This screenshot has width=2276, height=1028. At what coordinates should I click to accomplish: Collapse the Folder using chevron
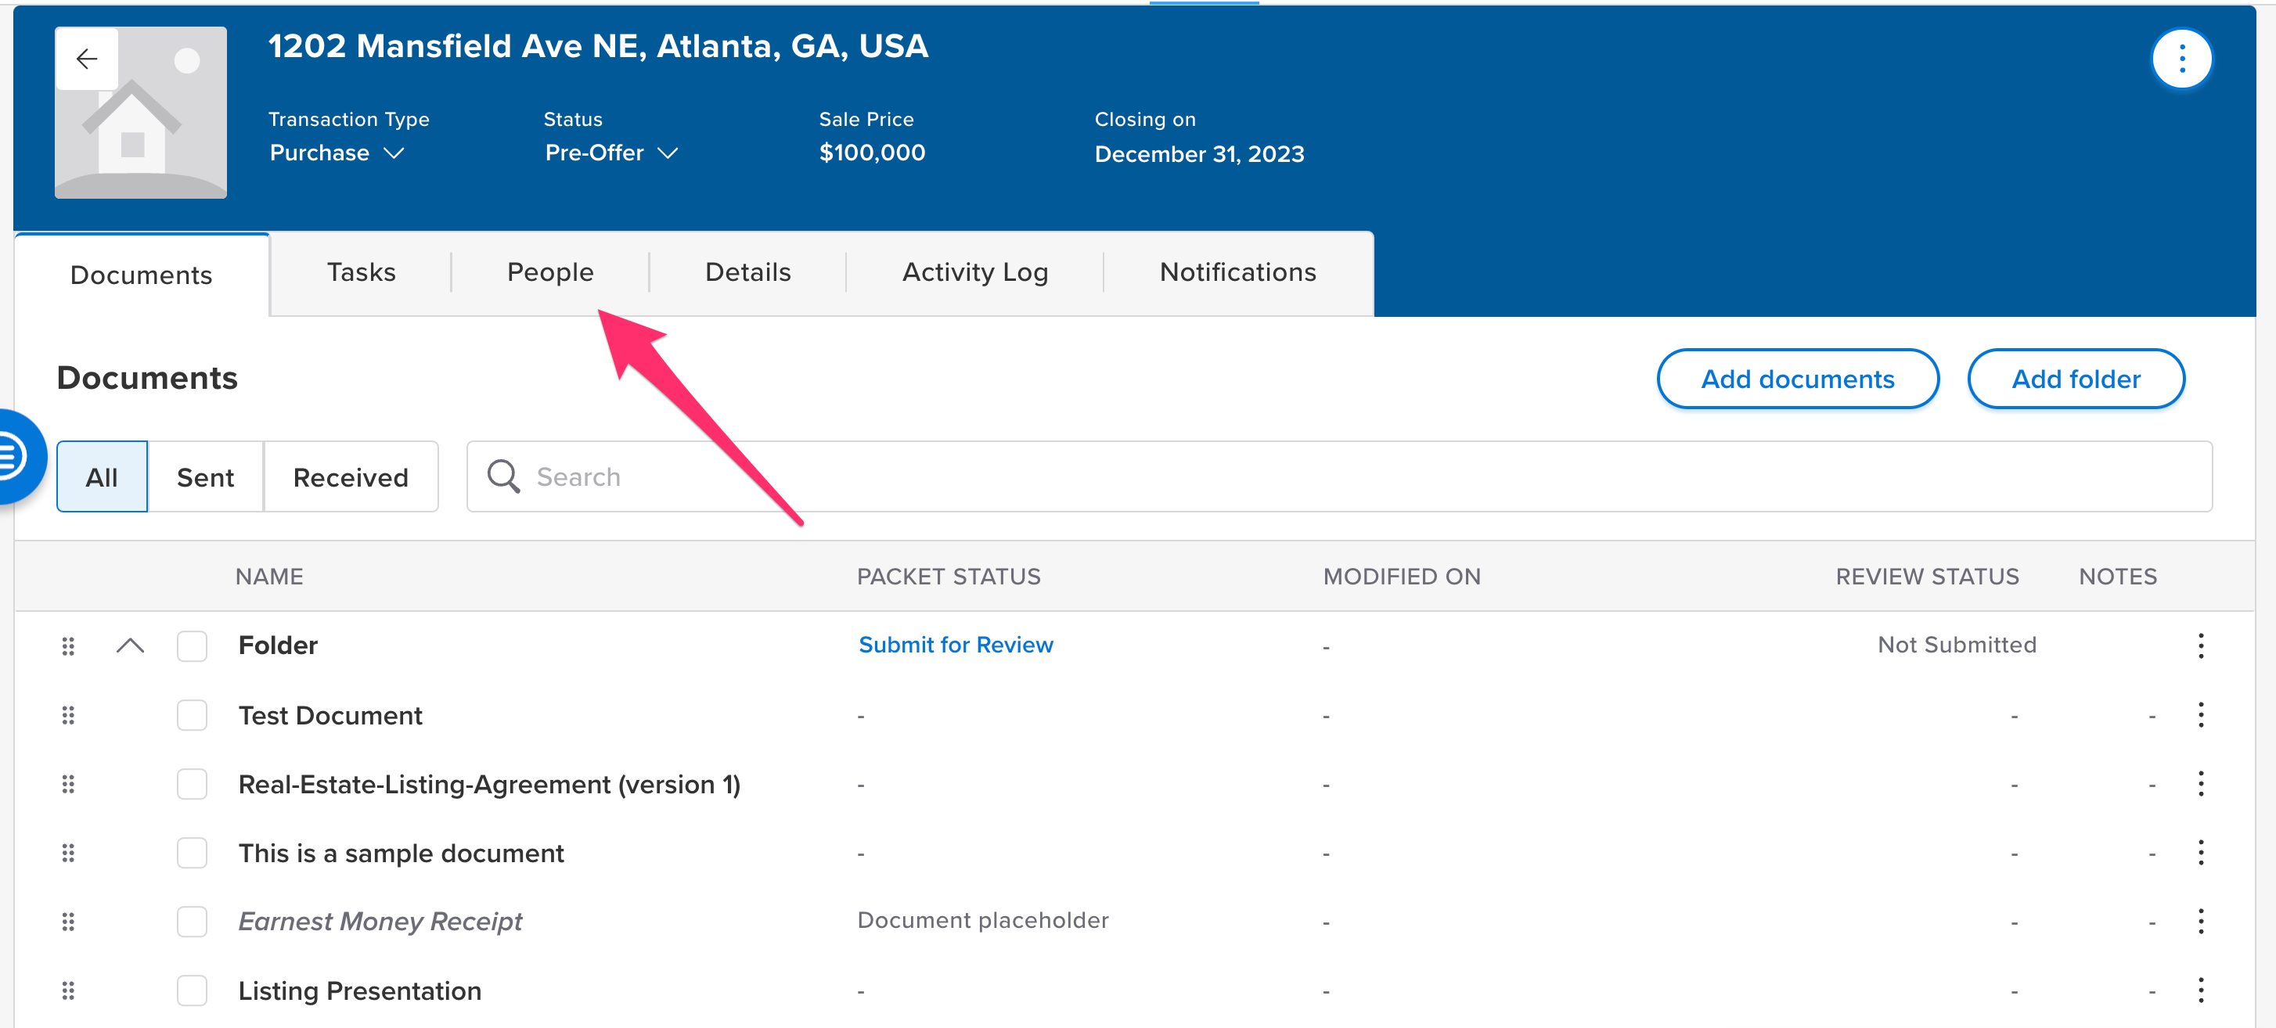(x=130, y=645)
